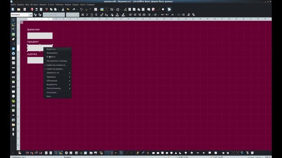Screen dimensions: 282x158
Task: Open Положение и размер dialog
Action: coord(58,61)
